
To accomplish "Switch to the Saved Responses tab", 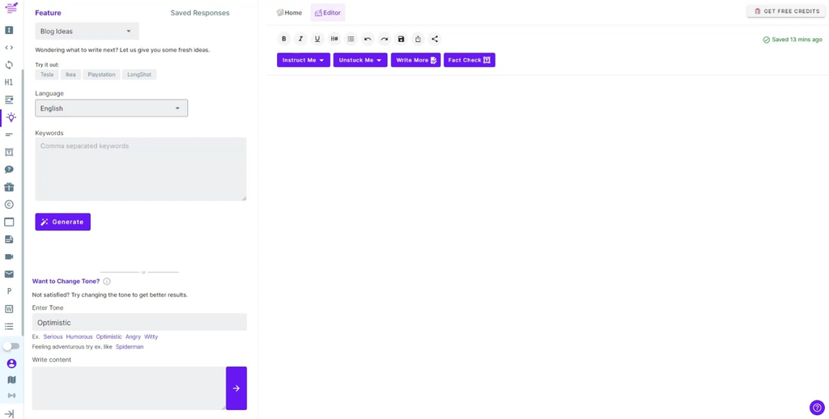I will click(x=200, y=13).
